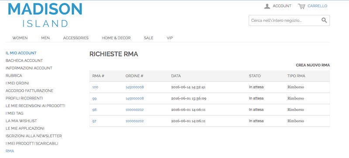Open the HOME & DECOR menu
Viewport: 349px width, 158px height.
[116, 38]
